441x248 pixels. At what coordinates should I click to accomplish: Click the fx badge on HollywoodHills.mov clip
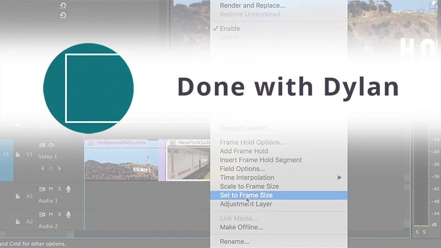[91, 143]
